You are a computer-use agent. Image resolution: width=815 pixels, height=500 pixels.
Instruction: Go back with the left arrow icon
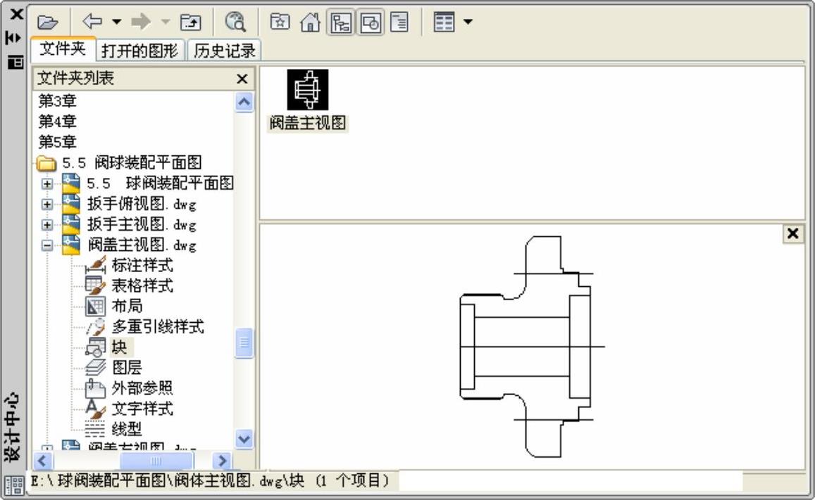93,22
